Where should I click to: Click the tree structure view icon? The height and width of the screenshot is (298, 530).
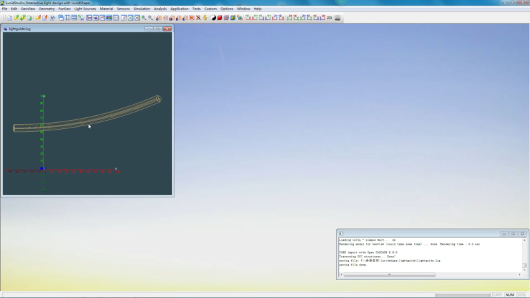81,17
